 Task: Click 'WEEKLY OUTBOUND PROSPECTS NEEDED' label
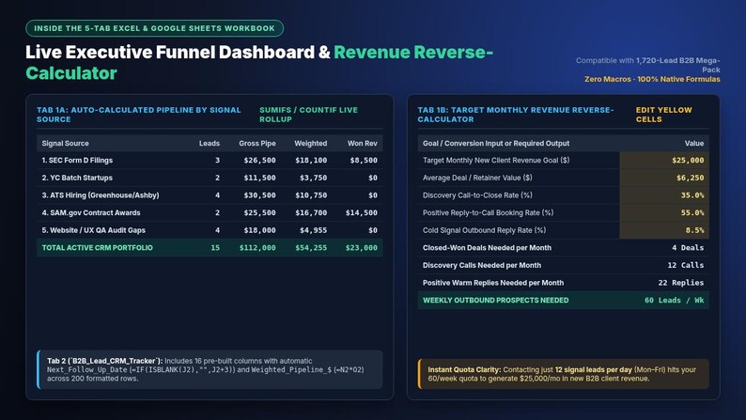coord(495,300)
